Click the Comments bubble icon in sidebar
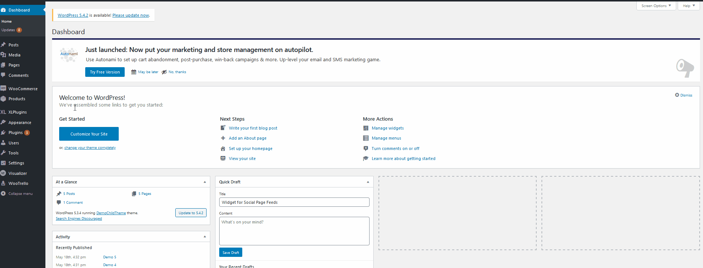The height and width of the screenshot is (268, 703). pyautogui.click(x=3, y=75)
